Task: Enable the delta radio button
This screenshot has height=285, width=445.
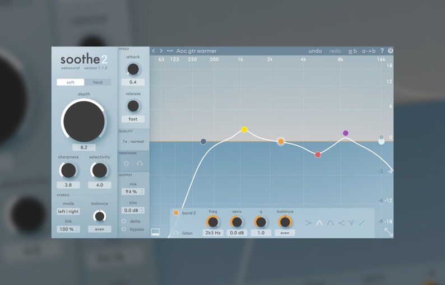Action: click(x=124, y=221)
